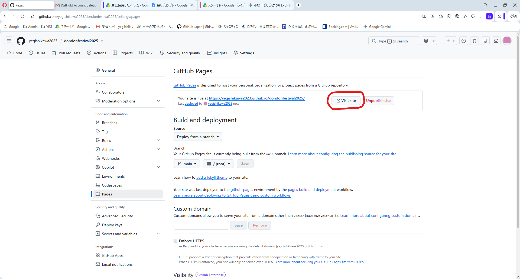Click the Visit site button

click(346, 101)
